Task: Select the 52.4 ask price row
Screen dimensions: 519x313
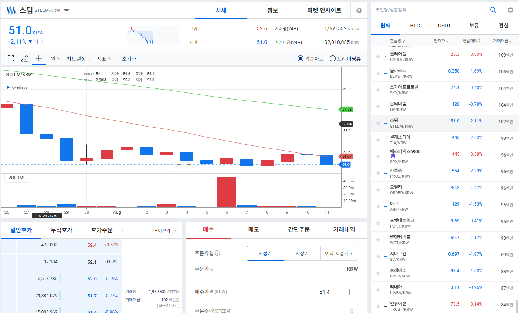Action: 61,245
